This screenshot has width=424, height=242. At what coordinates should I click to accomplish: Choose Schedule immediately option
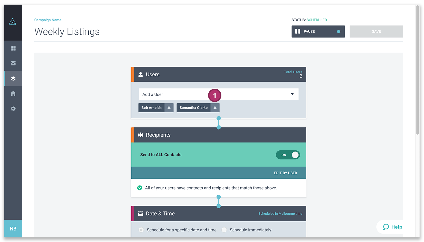coord(224,230)
